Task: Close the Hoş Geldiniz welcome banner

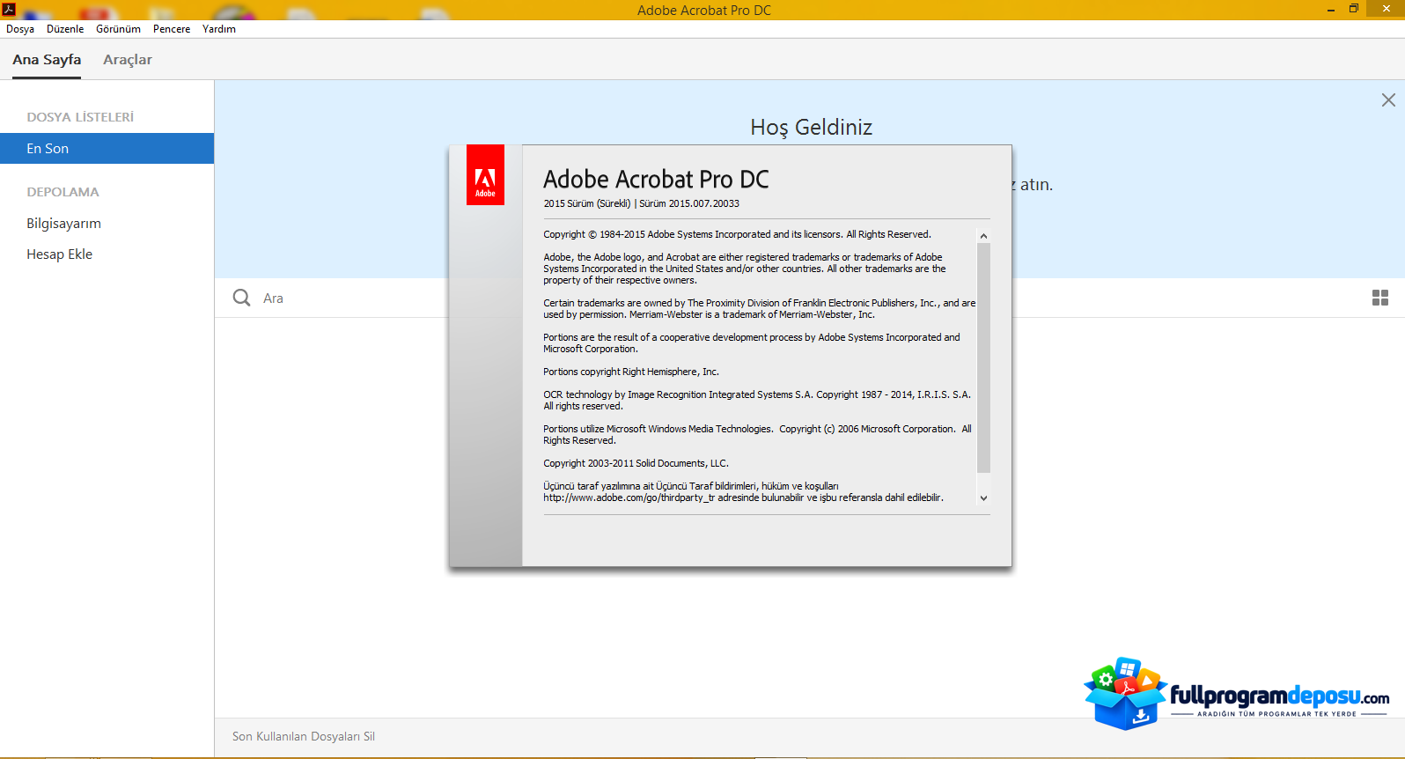Action: point(1388,100)
